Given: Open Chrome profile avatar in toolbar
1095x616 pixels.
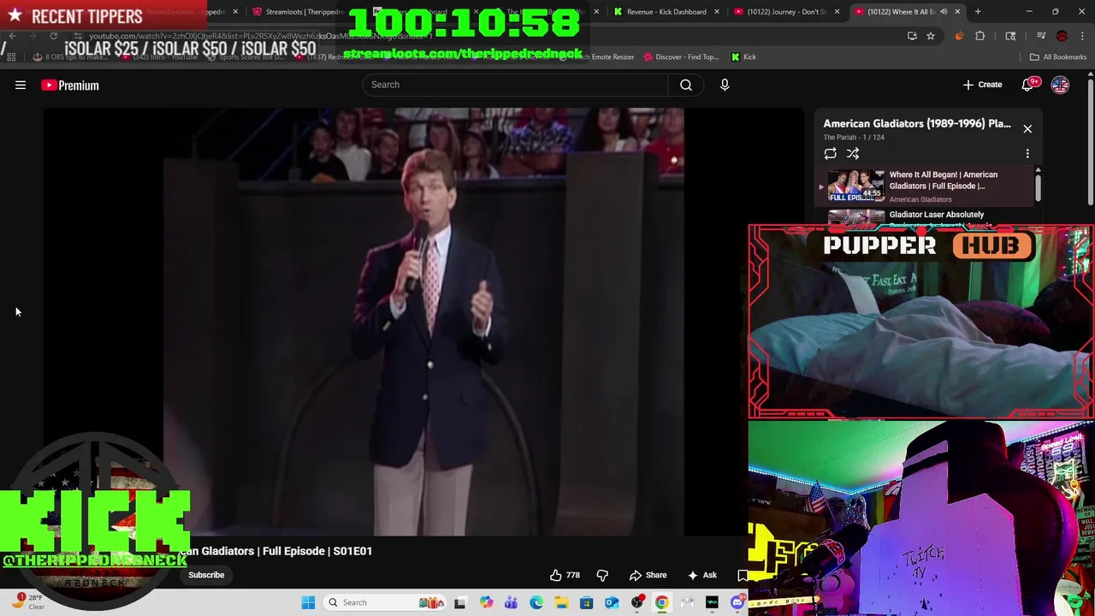Looking at the screenshot, I should pyautogui.click(x=1062, y=36).
